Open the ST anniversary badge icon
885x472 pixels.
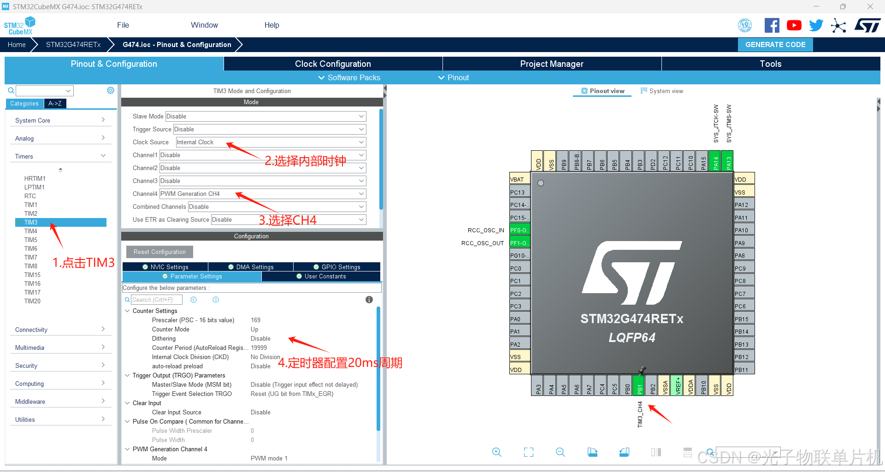click(x=745, y=25)
